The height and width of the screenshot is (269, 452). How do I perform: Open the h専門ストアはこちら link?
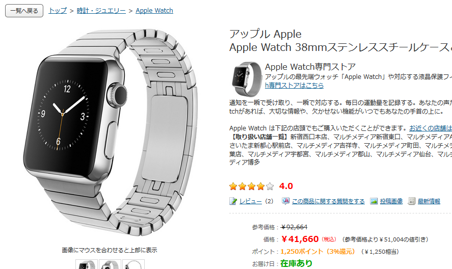(295, 86)
